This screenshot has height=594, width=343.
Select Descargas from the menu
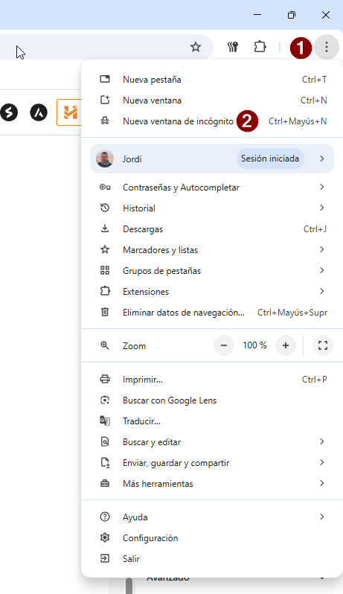pyautogui.click(x=212, y=229)
